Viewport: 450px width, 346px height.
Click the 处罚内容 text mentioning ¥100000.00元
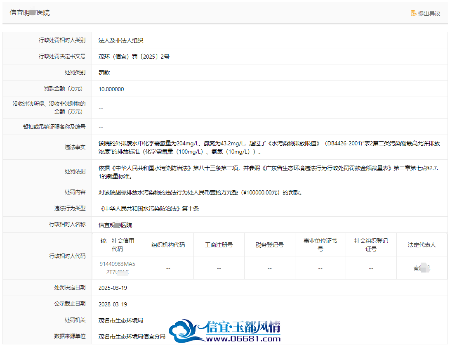coord(200,192)
